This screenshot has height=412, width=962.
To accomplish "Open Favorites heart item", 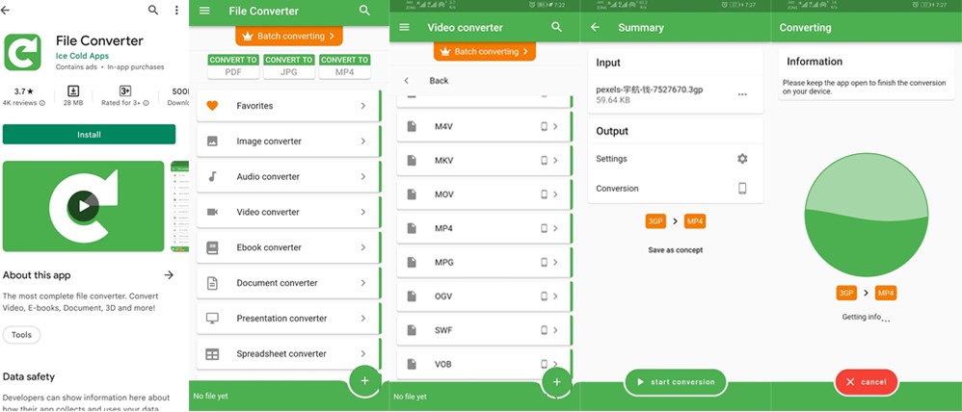I will (x=212, y=106).
